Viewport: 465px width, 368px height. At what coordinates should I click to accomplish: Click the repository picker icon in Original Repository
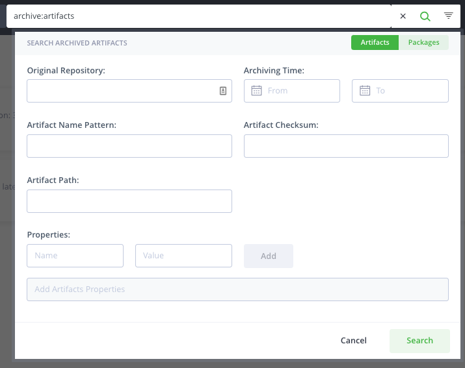223,91
